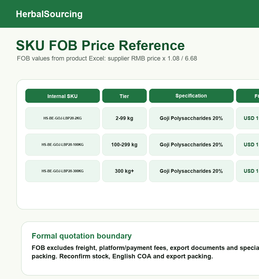Click the Specification column header
Image resolution: width=259 pixels, height=279 pixels.
(x=191, y=96)
